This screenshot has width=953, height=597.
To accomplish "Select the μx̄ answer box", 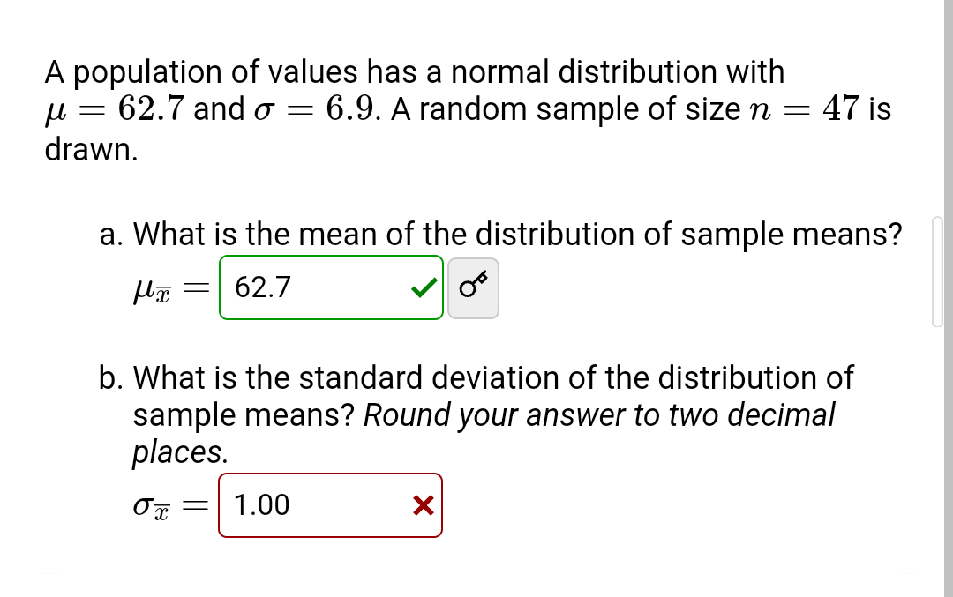I will tap(331, 287).
